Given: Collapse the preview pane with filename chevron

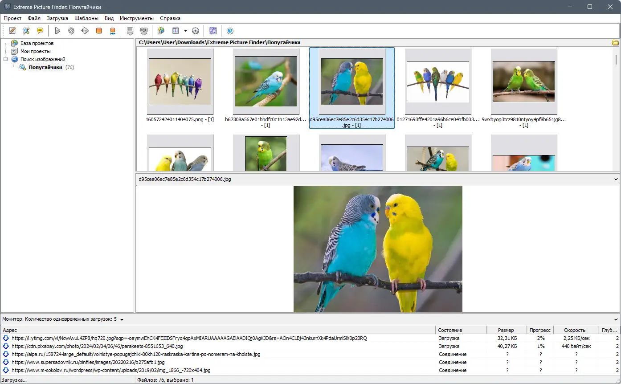Looking at the screenshot, I should coord(616,179).
